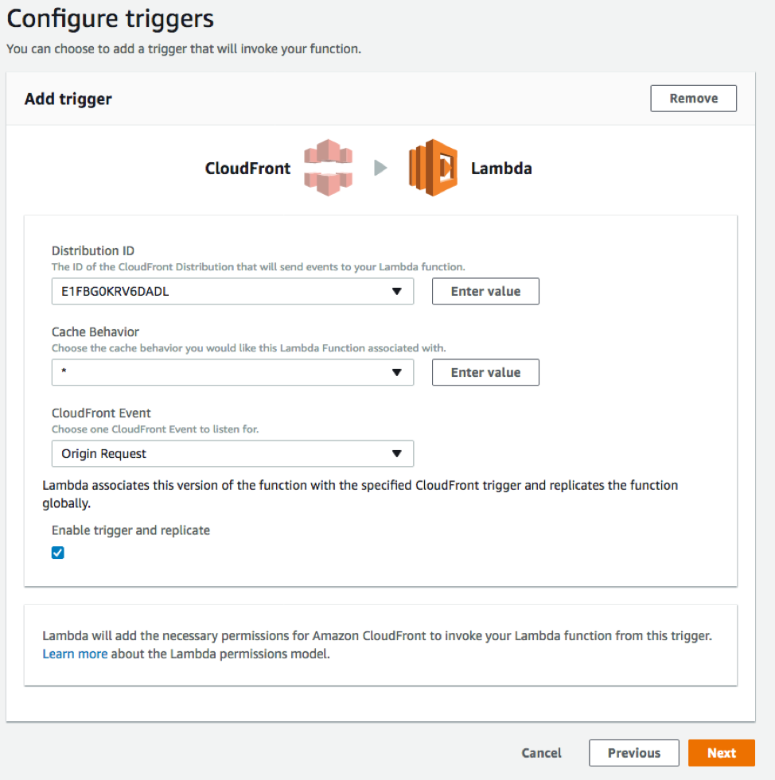The image size is (775, 780).
Task: Open the Distribution ID selector showing E1FBG0KRV6DADL
Action: tap(232, 291)
